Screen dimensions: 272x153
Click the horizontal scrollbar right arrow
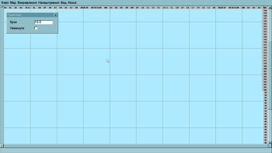pos(270,146)
